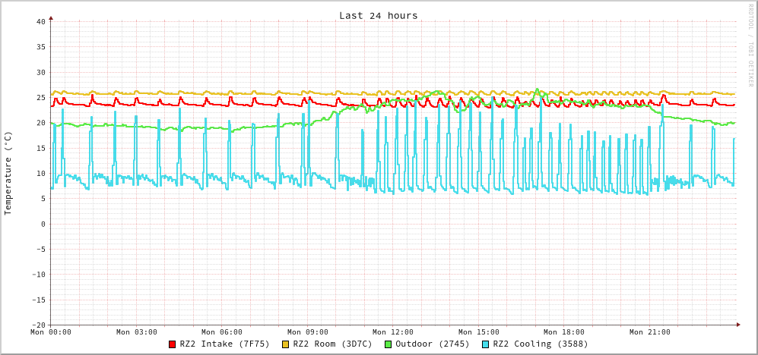Viewport: 758px width, 355px height.
Task: Click the 'Mon 21:00' time axis label
Action: (x=650, y=332)
